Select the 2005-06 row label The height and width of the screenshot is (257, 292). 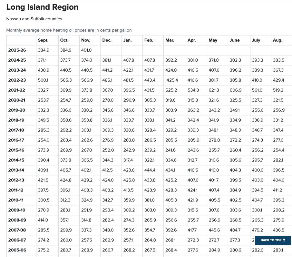click(17, 250)
